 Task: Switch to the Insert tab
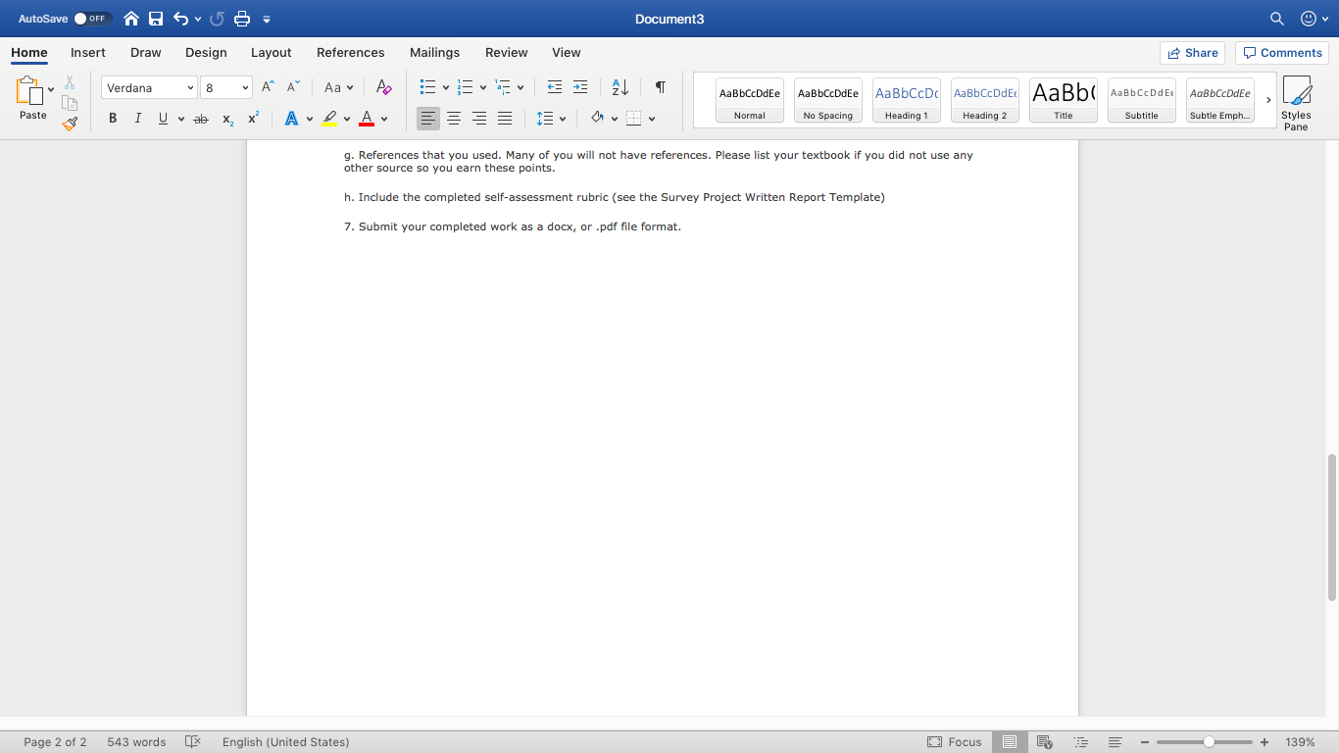click(x=88, y=53)
